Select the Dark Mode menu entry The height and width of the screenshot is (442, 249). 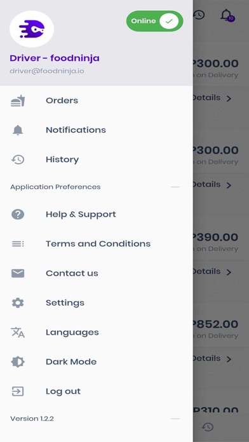point(97,361)
